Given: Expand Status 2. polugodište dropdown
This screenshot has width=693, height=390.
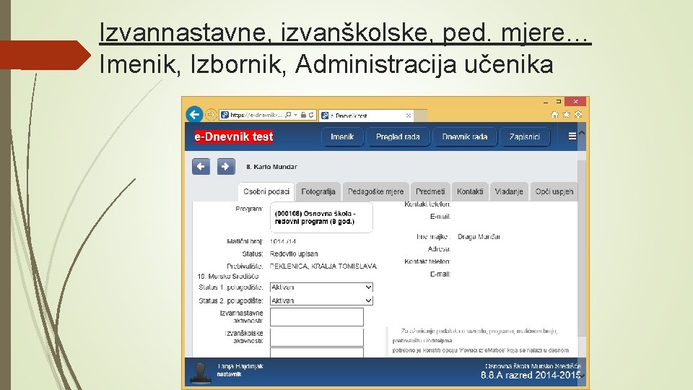Looking at the screenshot, I should tap(321, 300).
